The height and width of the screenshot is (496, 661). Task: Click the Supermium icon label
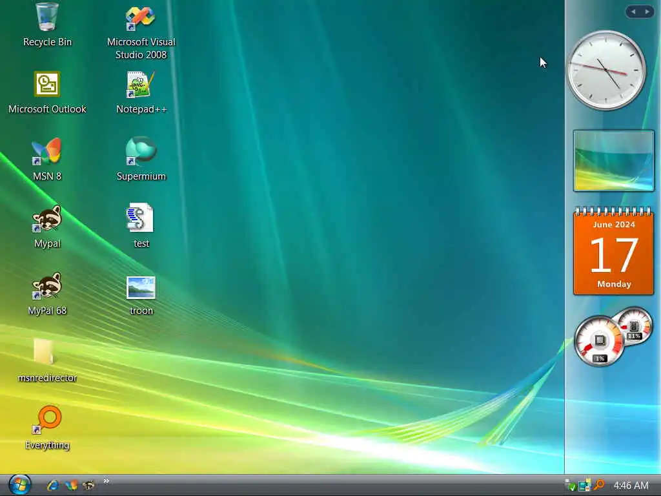click(x=141, y=176)
